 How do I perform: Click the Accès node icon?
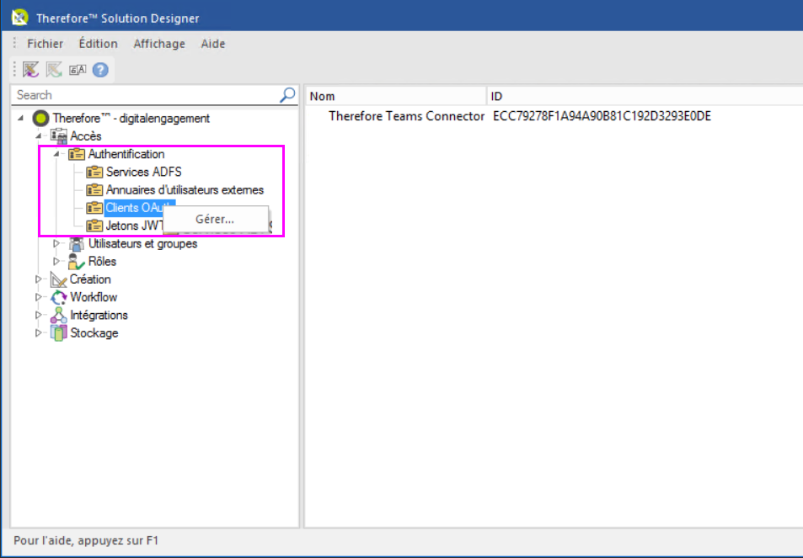pyautogui.click(x=58, y=136)
